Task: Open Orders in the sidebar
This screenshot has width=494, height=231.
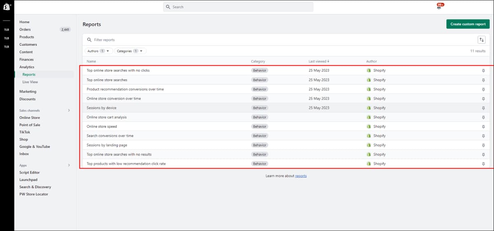Action: 25,30
